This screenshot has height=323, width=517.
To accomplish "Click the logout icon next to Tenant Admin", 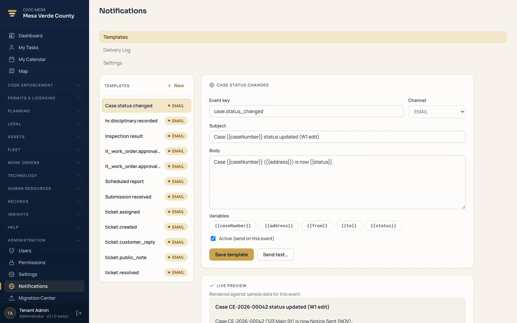I will tap(79, 313).
